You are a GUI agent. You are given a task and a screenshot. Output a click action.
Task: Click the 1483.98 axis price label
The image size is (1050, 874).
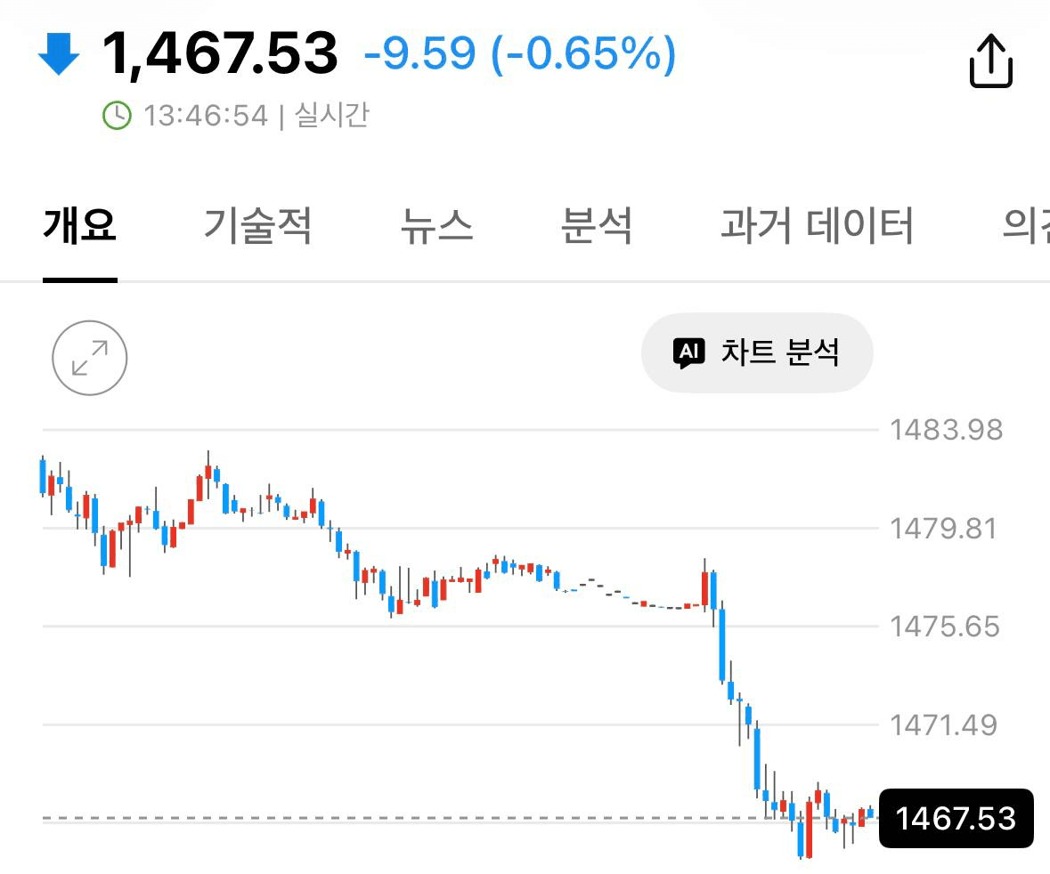point(946,430)
